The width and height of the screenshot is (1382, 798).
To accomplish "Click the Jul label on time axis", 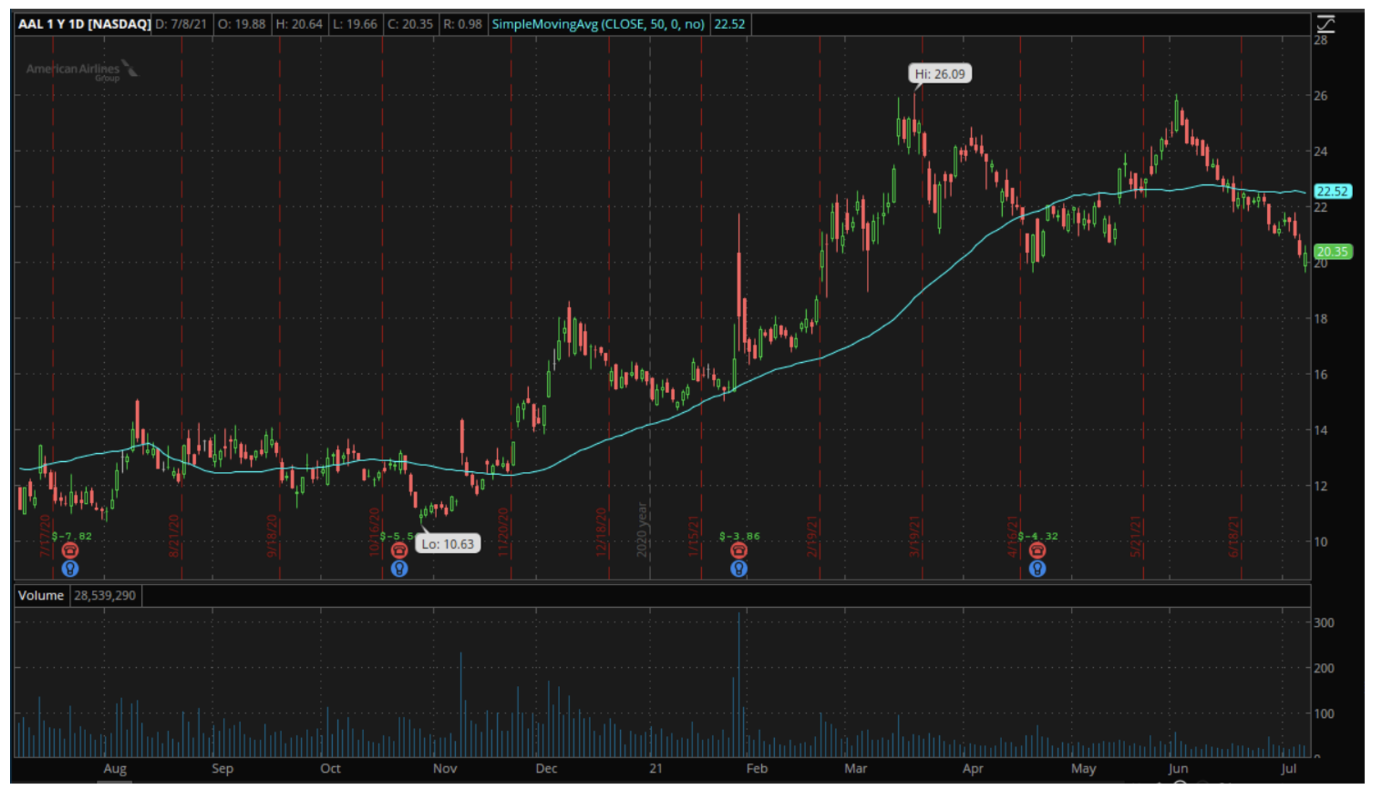I will tap(1288, 768).
